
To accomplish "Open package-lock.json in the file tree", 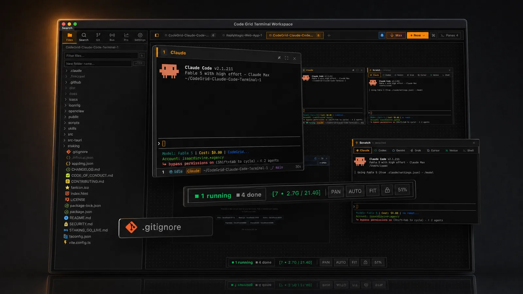I will click(x=83, y=206).
